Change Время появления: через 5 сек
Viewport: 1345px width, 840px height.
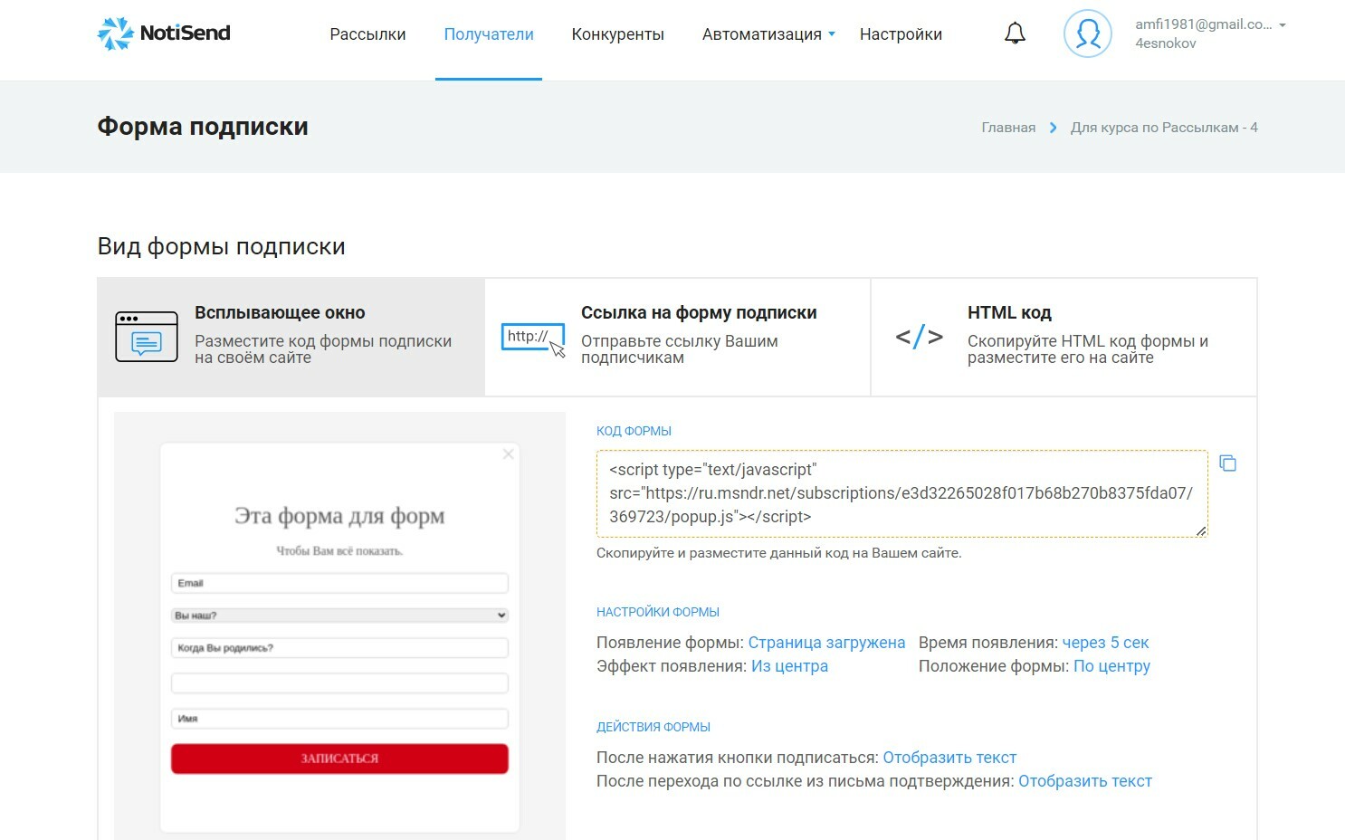(1105, 643)
